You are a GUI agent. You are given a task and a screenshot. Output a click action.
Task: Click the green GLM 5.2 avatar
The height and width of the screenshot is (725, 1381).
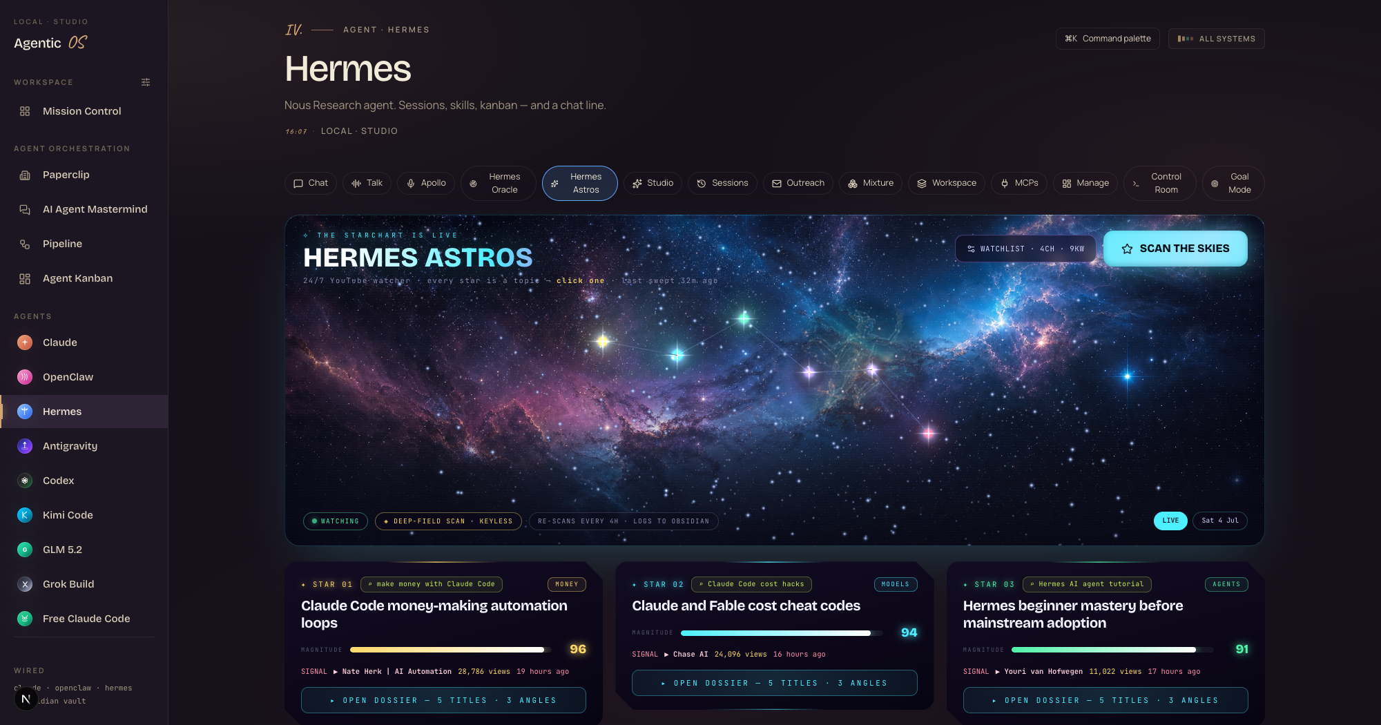tap(25, 550)
